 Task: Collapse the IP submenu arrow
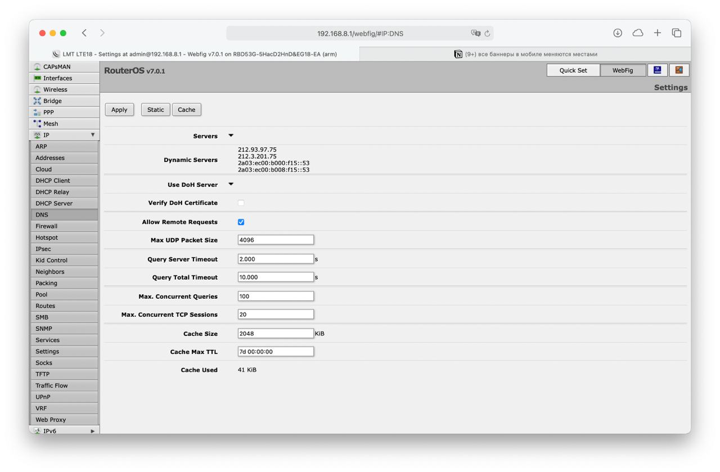[93, 135]
